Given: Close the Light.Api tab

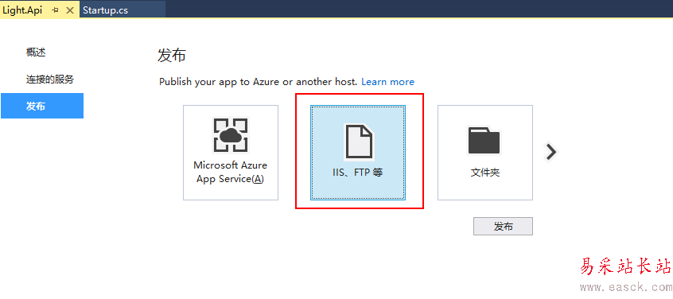Looking at the screenshot, I should [x=70, y=10].
